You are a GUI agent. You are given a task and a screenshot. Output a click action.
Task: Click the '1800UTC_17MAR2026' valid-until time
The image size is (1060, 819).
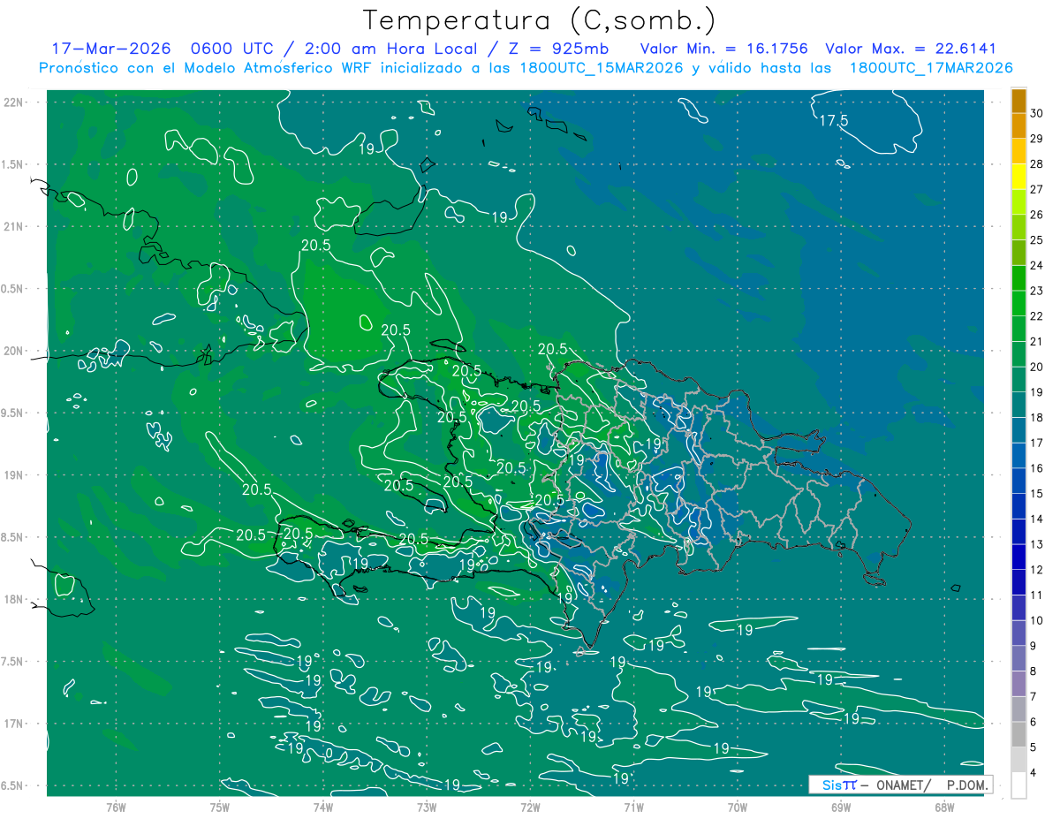pyautogui.click(x=931, y=68)
